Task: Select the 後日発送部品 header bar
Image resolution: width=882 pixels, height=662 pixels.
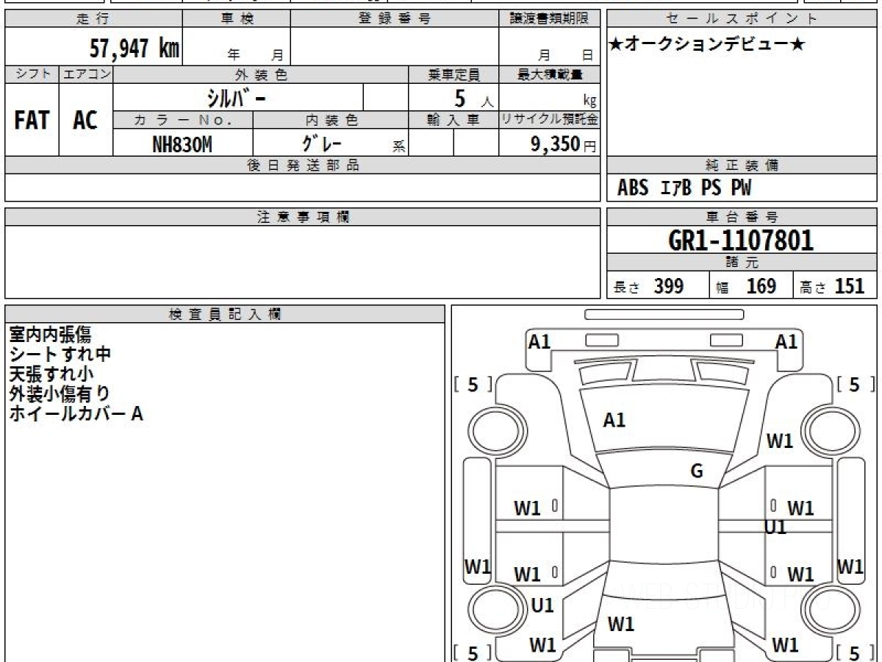Action: [302, 165]
